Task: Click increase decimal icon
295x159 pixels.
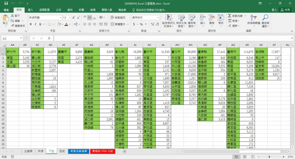Action: [153, 24]
